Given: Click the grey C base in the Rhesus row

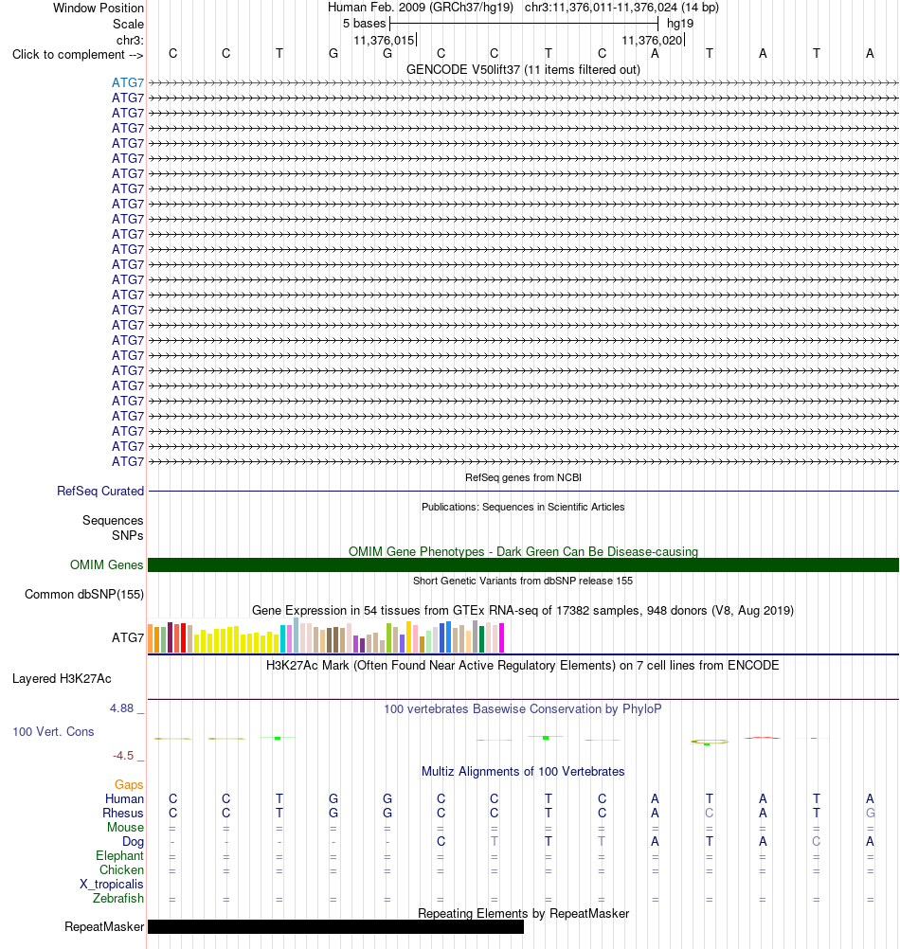Looking at the screenshot, I should pos(710,814).
